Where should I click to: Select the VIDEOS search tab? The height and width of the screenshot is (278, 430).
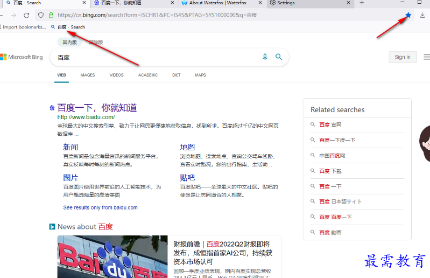coord(116,75)
